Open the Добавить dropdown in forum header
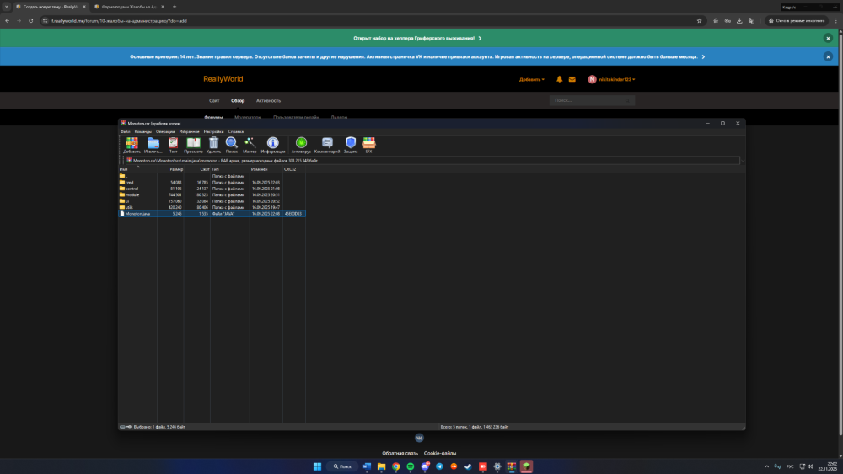The height and width of the screenshot is (474, 843). tap(532, 79)
